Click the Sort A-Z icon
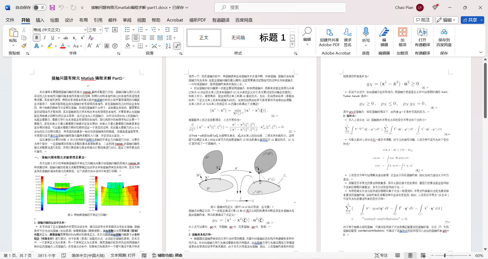Viewport: 488px width, 259px height. tap(168, 46)
